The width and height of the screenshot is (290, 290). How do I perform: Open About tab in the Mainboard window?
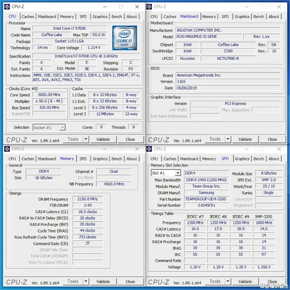[x=274, y=16]
